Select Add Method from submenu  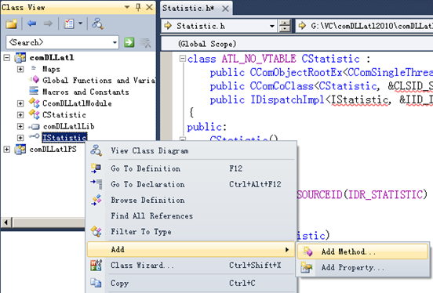[362, 251]
